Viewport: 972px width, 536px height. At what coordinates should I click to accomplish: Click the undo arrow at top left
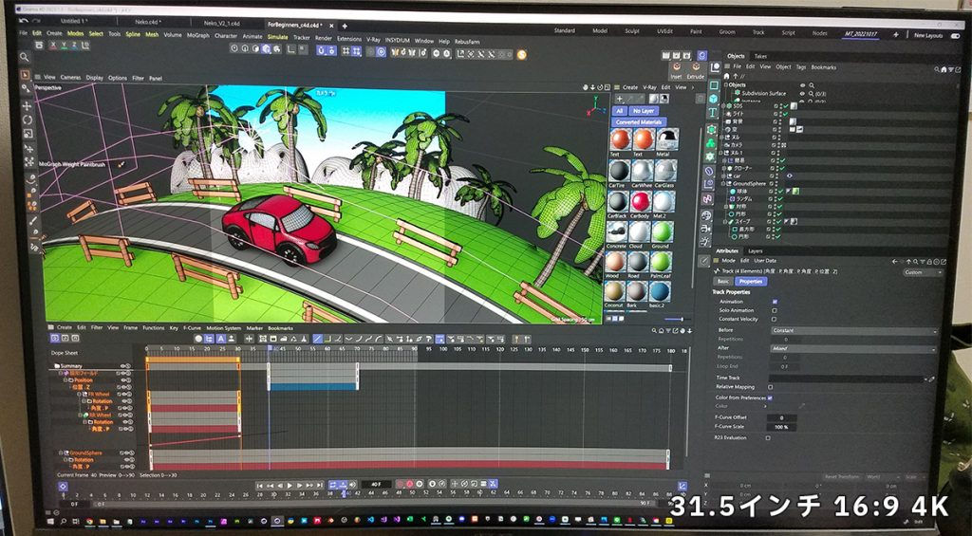[24, 21]
